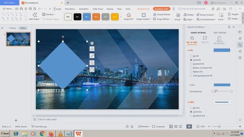Viewport: 244px width, 137px height.
Task: Switch to Text Options tab
Action: coord(220,33)
